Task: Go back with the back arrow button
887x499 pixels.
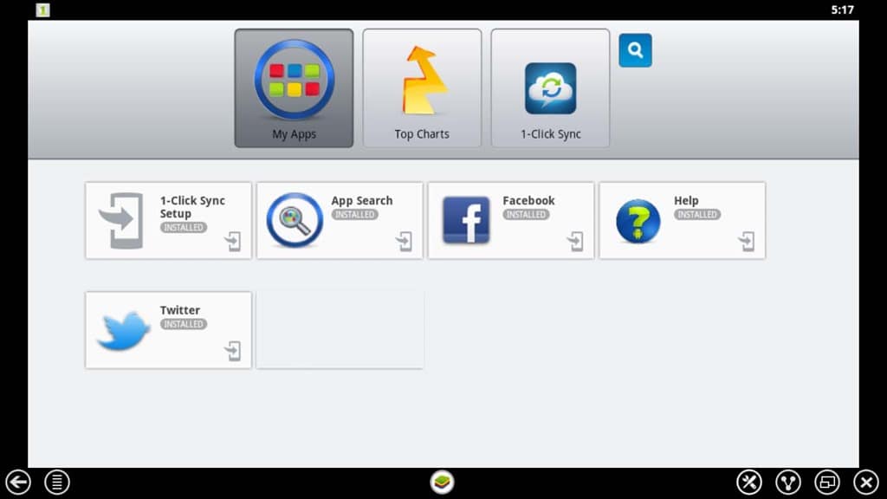Action: [18, 483]
